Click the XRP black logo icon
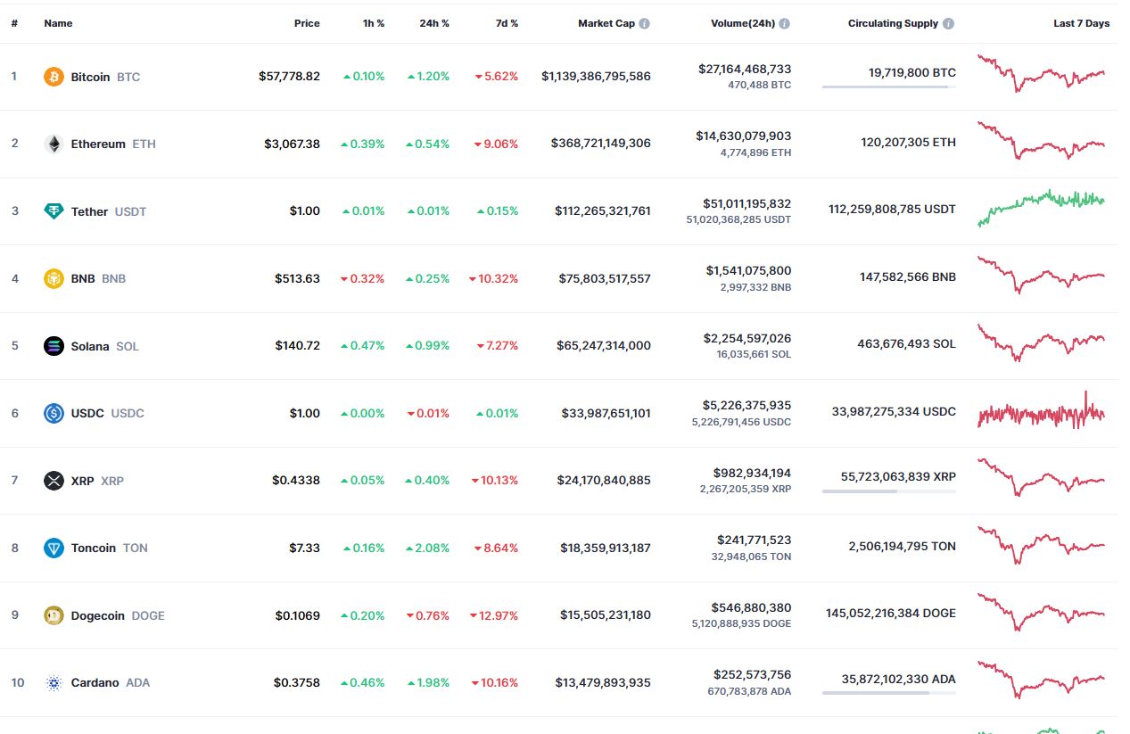Screen dimensions: 1130x734 54,481
